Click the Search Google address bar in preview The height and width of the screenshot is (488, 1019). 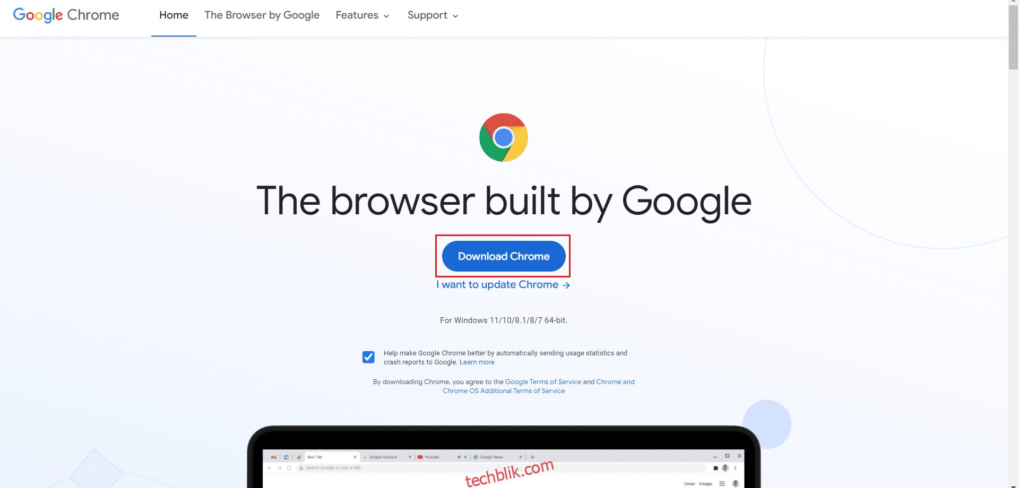[501, 468]
